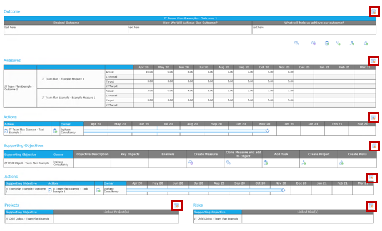Click create project icon below the Outcome table
Viewport: 382px width, 231px height.
pyautogui.click(x=352, y=43)
